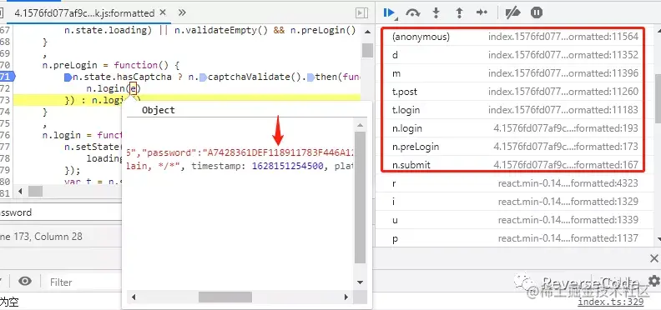Resume script execution in debugger
661x310 pixels.
tap(389, 12)
